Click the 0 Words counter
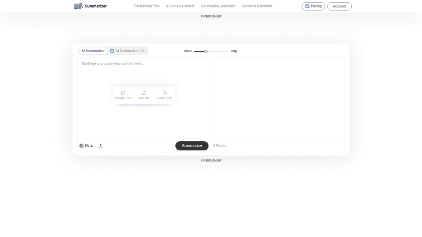 click(220, 146)
